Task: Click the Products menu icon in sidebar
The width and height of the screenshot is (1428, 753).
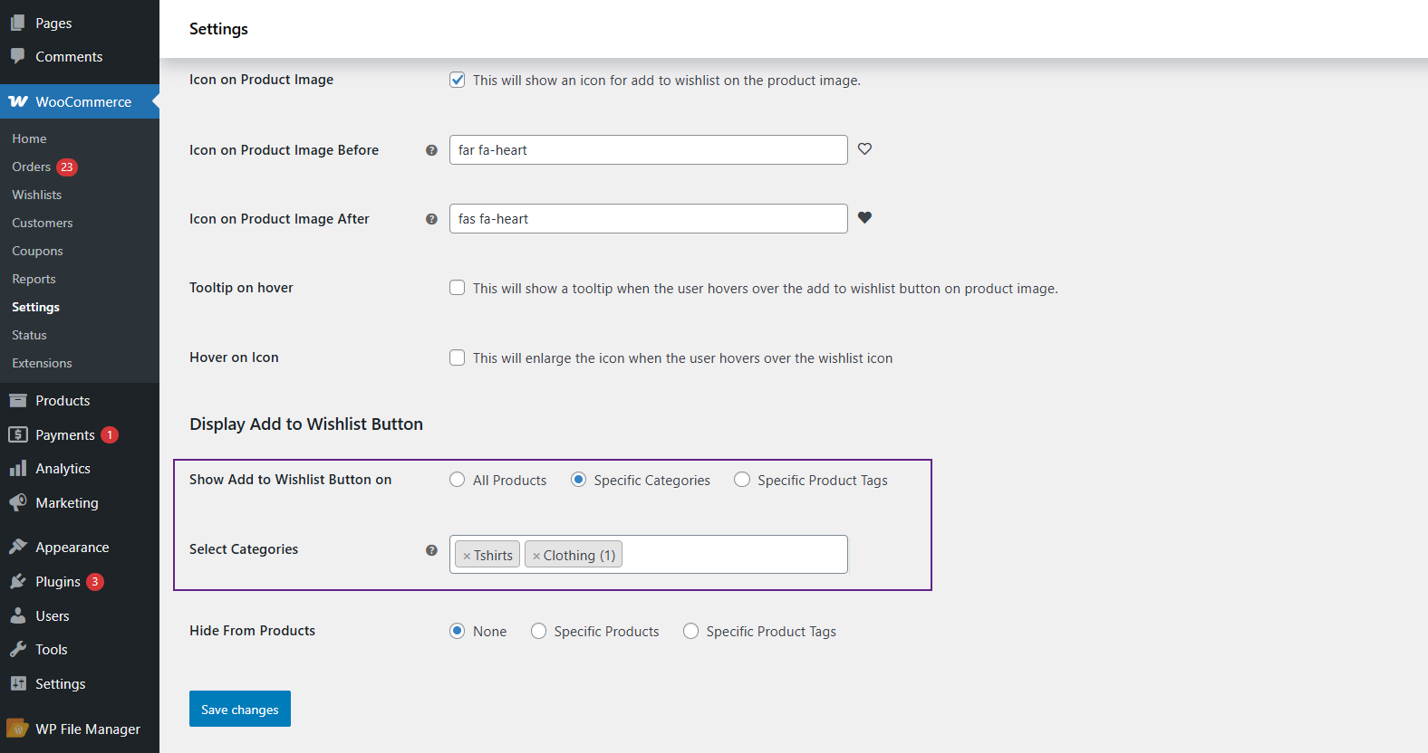Action: (x=18, y=400)
